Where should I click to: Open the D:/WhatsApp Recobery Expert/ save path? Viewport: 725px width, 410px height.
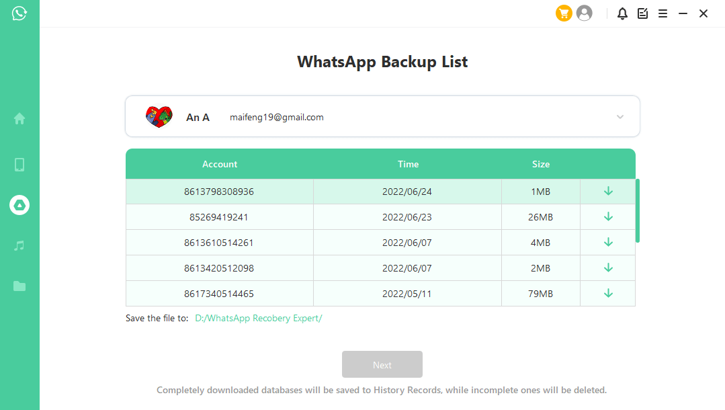coord(258,319)
